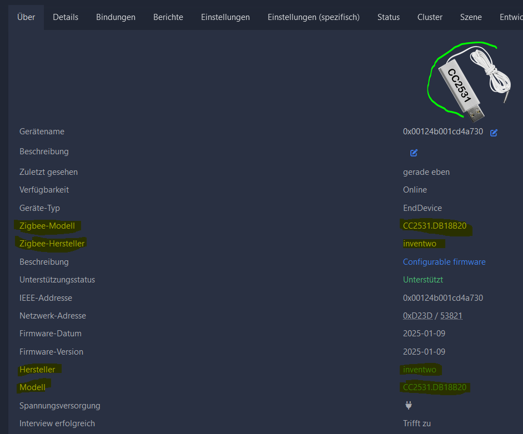Click the green inventwo Hersteller link
Screen dimensions: 523x434
pyautogui.click(x=420, y=369)
